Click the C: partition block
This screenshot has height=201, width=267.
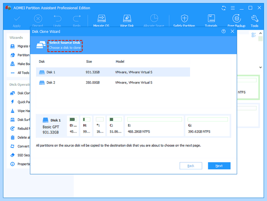point(115,126)
